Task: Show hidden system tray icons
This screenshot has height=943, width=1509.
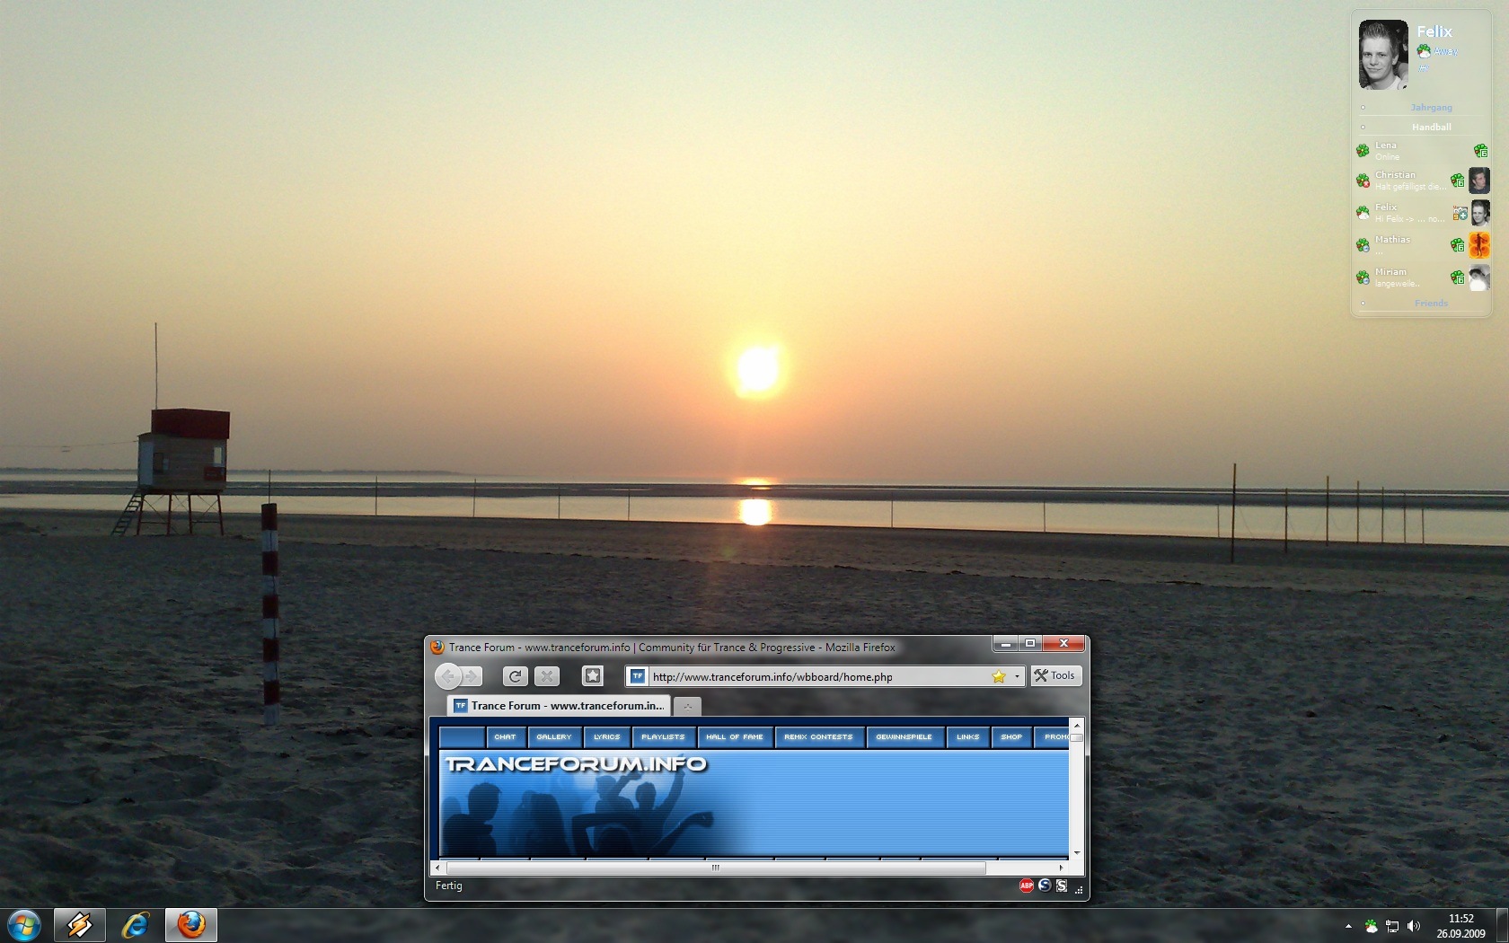Action: [1348, 926]
